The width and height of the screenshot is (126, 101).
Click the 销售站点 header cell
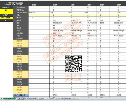(x=7, y=8)
